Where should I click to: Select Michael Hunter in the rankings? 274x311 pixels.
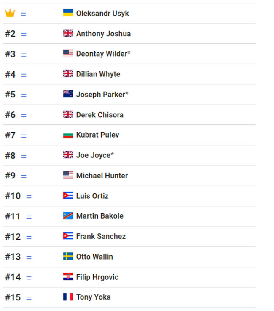pos(102,176)
